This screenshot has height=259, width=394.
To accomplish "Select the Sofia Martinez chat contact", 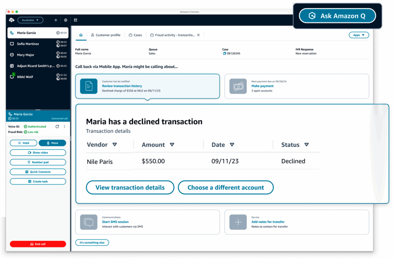I will (38, 44).
